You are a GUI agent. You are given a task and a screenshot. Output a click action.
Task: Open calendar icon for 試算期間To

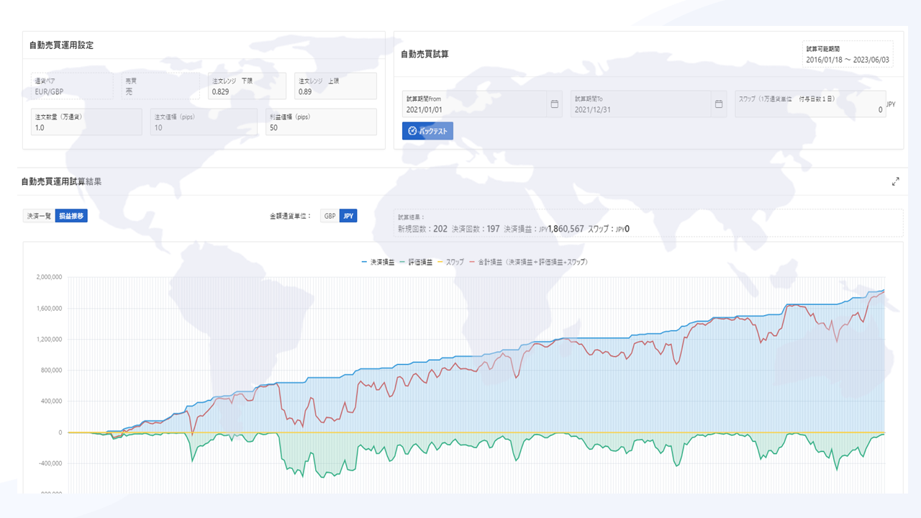point(718,104)
